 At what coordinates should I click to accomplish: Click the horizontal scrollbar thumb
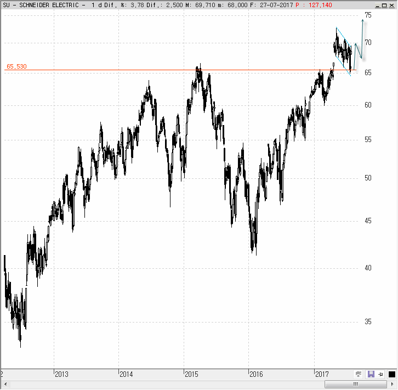pyautogui.click(x=355, y=384)
